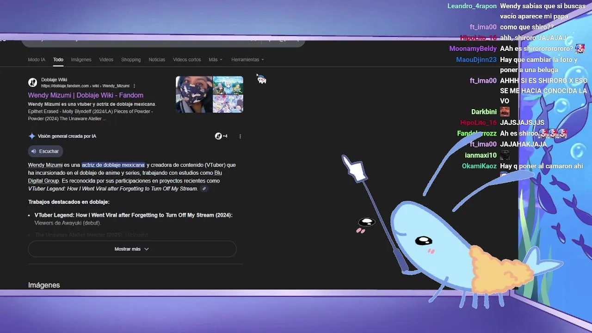
Task: Click the underlined Wendy Mizumi name in overview
Action: point(45,165)
